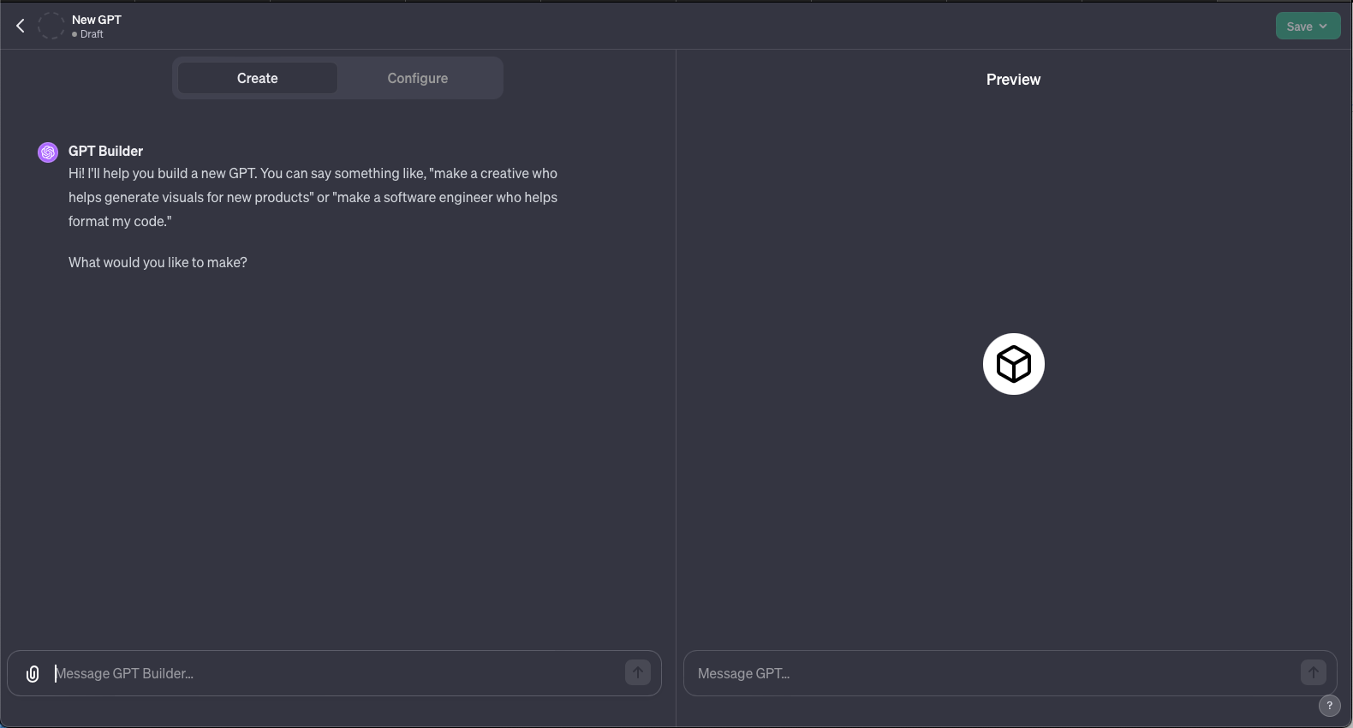Send the message to GPT Builder
This screenshot has height=728, width=1353.
638,673
